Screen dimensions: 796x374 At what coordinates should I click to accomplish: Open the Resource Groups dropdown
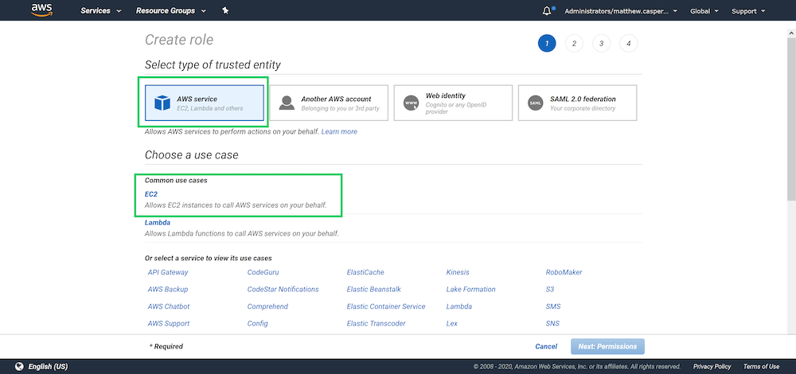(170, 11)
